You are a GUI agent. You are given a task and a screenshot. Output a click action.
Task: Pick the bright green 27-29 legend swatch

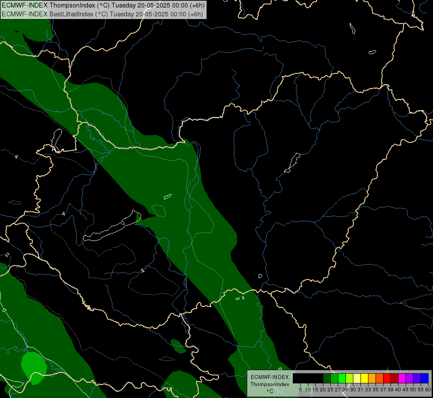click(342, 378)
